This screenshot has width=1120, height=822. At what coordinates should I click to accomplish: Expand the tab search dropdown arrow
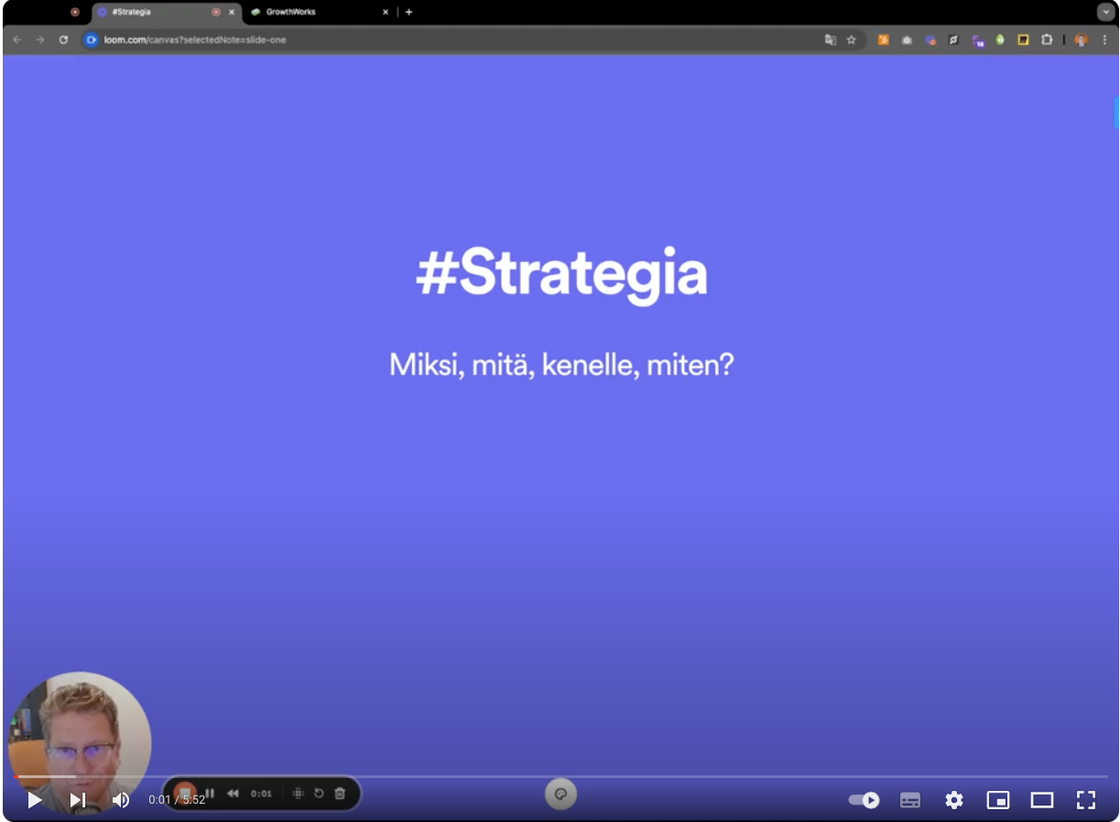coord(1105,12)
